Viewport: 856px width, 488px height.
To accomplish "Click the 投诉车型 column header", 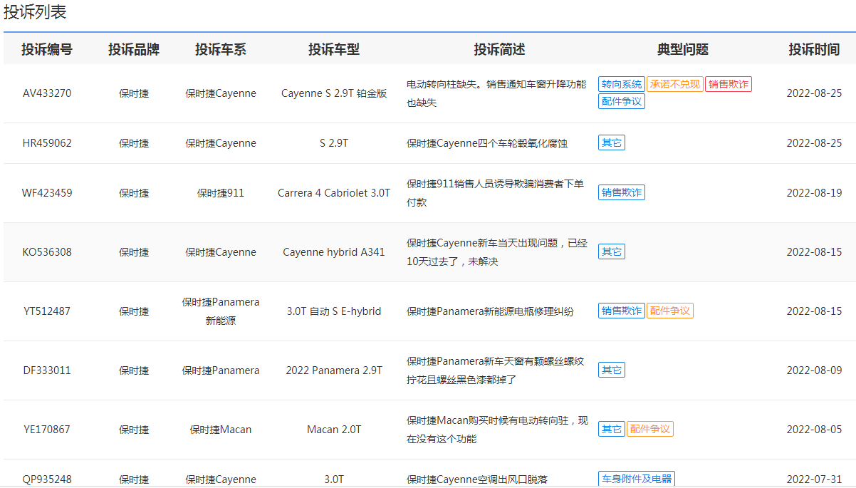I will pyautogui.click(x=334, y=49).
